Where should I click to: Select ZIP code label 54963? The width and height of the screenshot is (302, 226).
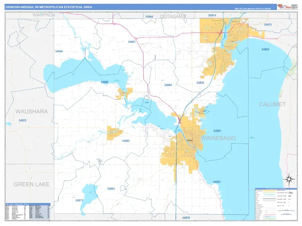tap(126, 141)
